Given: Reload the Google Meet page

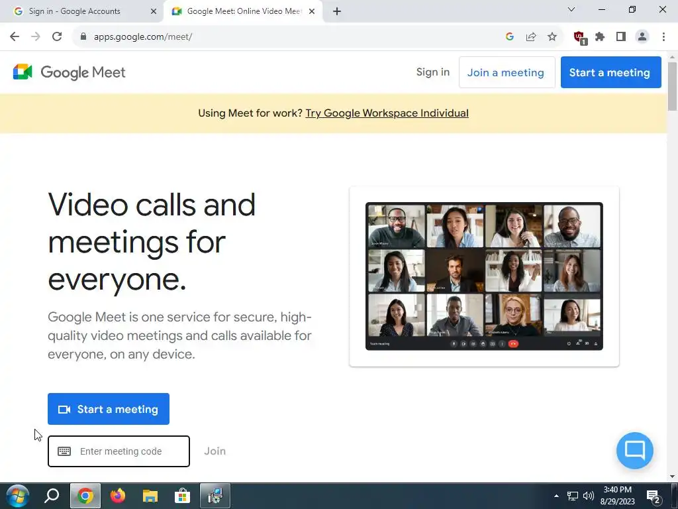Looking at the screenshot, I should tap(57, 37).
